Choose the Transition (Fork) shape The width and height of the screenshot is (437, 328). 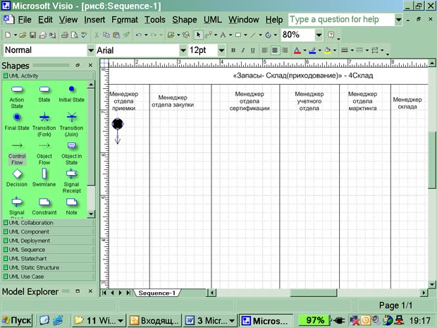tap(44, 117)
